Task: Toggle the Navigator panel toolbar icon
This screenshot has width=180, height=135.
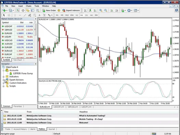Action: (x=28, y=11)
